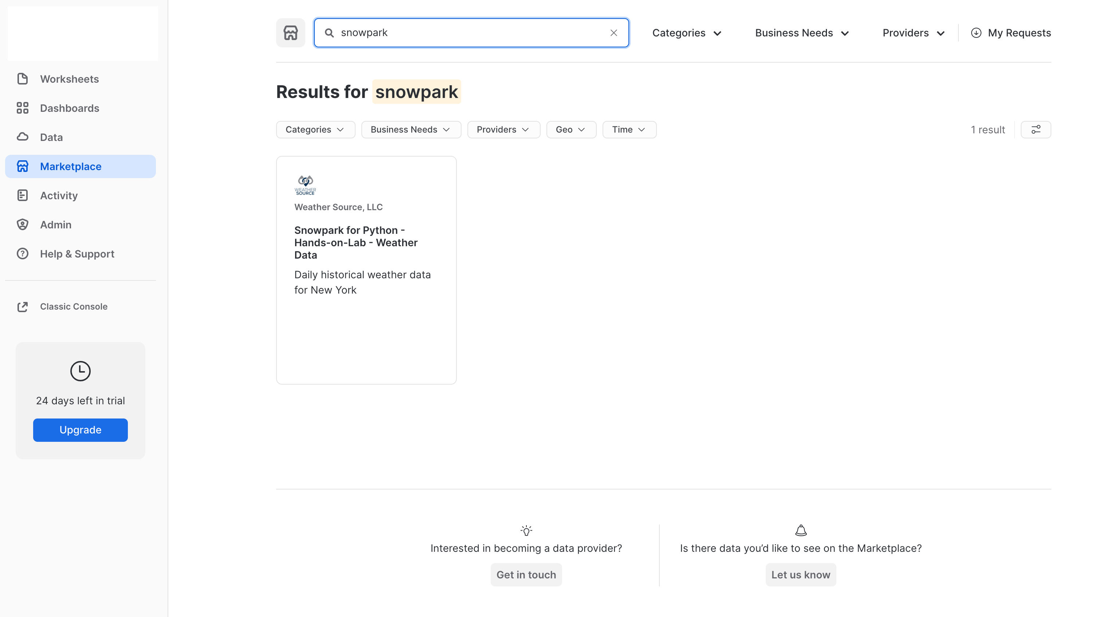This screenshot has height=617, width=1106.
Task: Expand the Geo filter dropdown
Action: click(x=570, y=130)
